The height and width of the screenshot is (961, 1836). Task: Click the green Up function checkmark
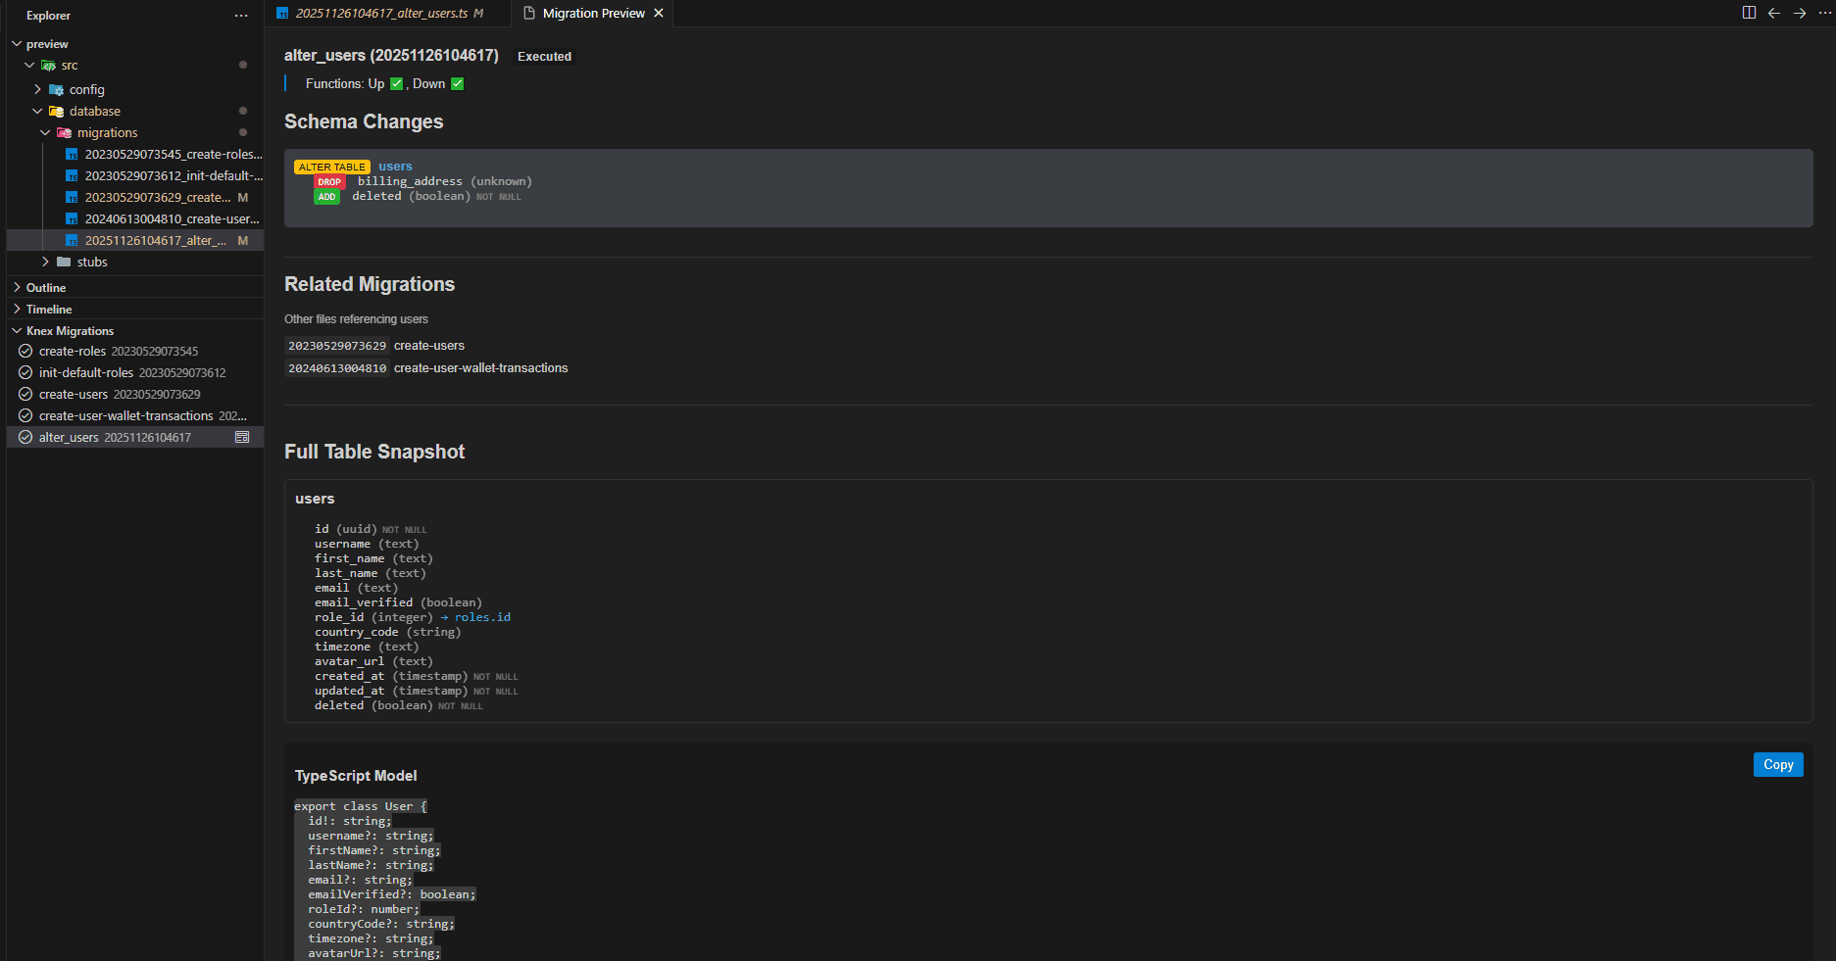(x=397, y=84)
